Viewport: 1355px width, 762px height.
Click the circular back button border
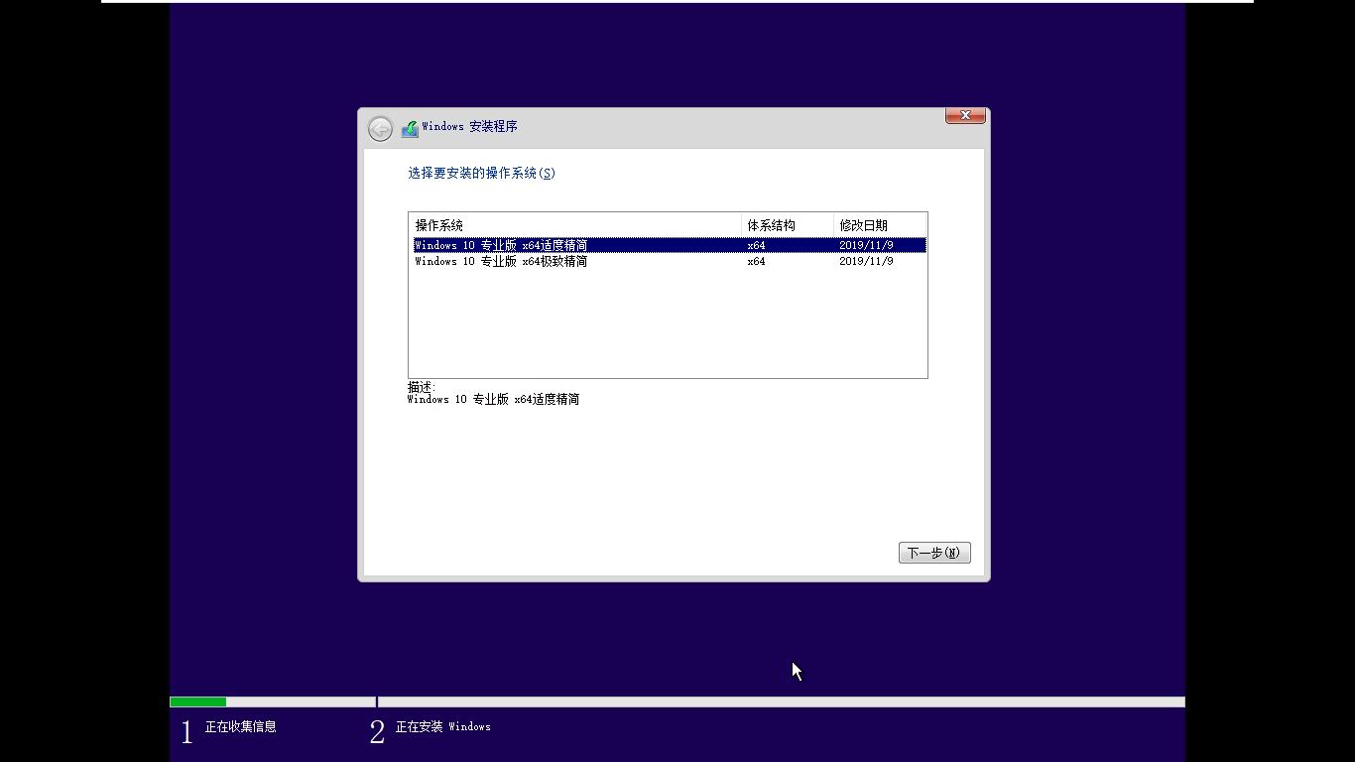[x=379, y=128]
